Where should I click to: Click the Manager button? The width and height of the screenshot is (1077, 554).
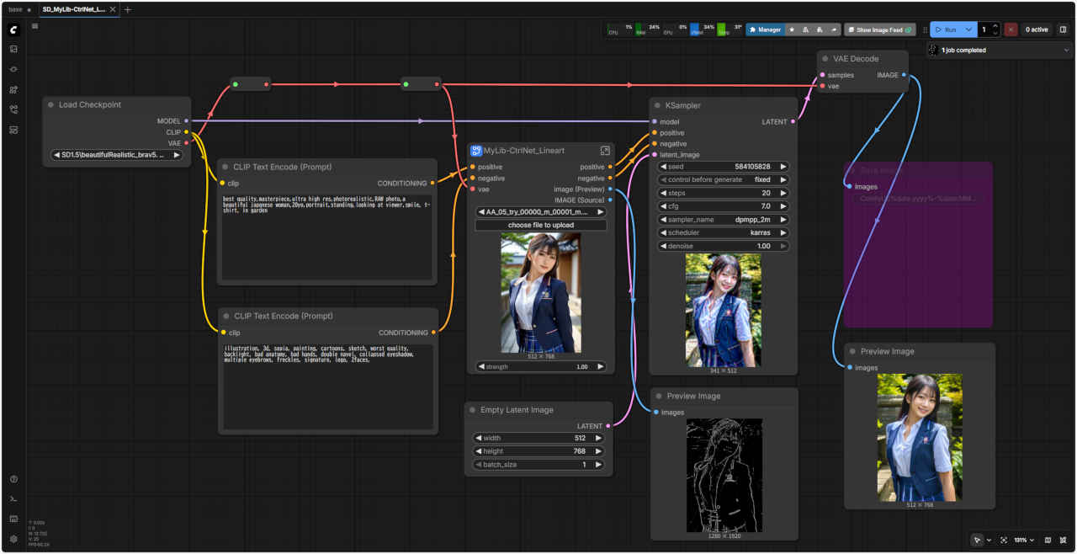tap(765, 29)
